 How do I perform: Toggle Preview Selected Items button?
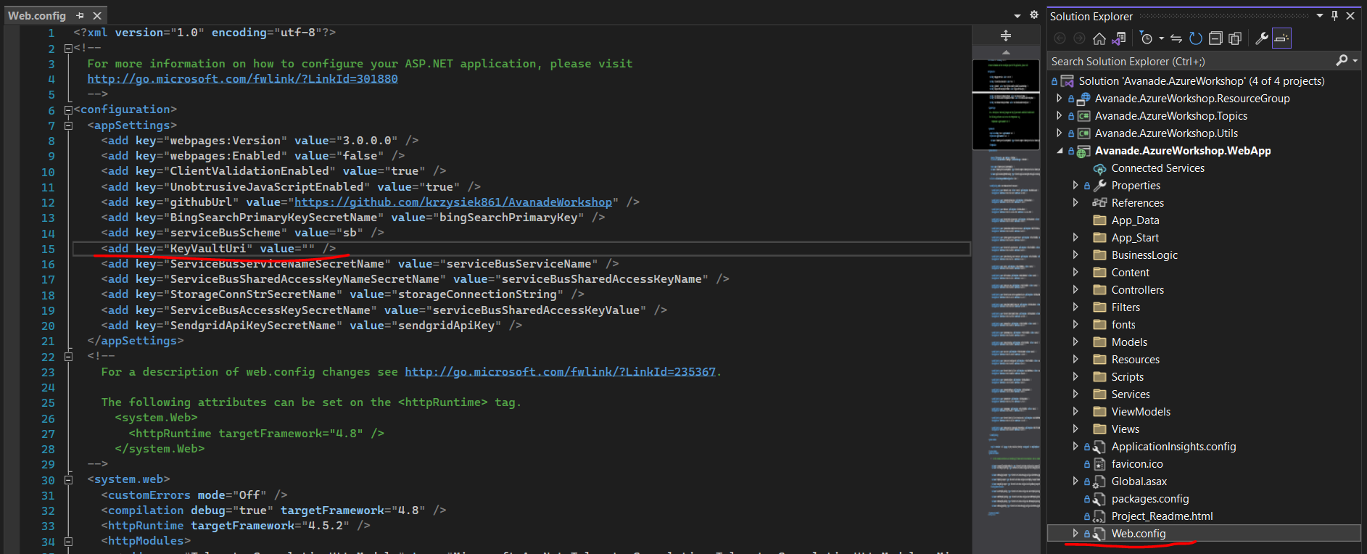(1281, 38)
